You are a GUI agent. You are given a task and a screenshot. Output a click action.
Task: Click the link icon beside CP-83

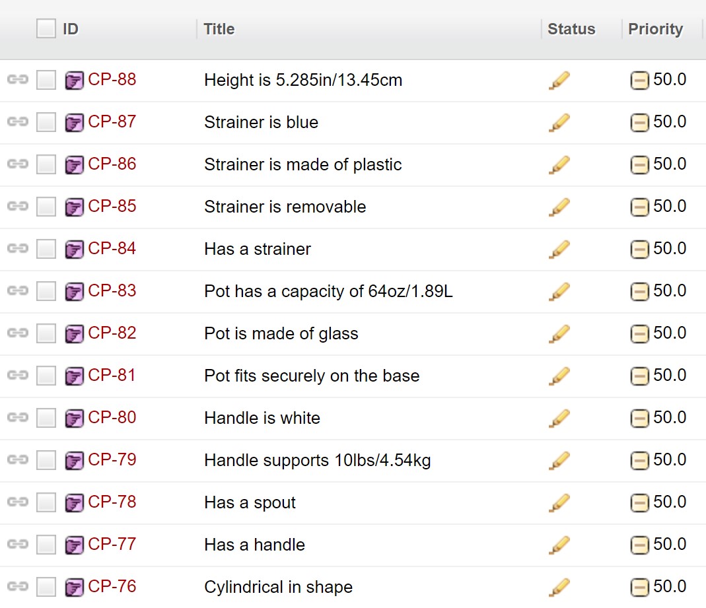pyautogui.click(x=17, y=291)
